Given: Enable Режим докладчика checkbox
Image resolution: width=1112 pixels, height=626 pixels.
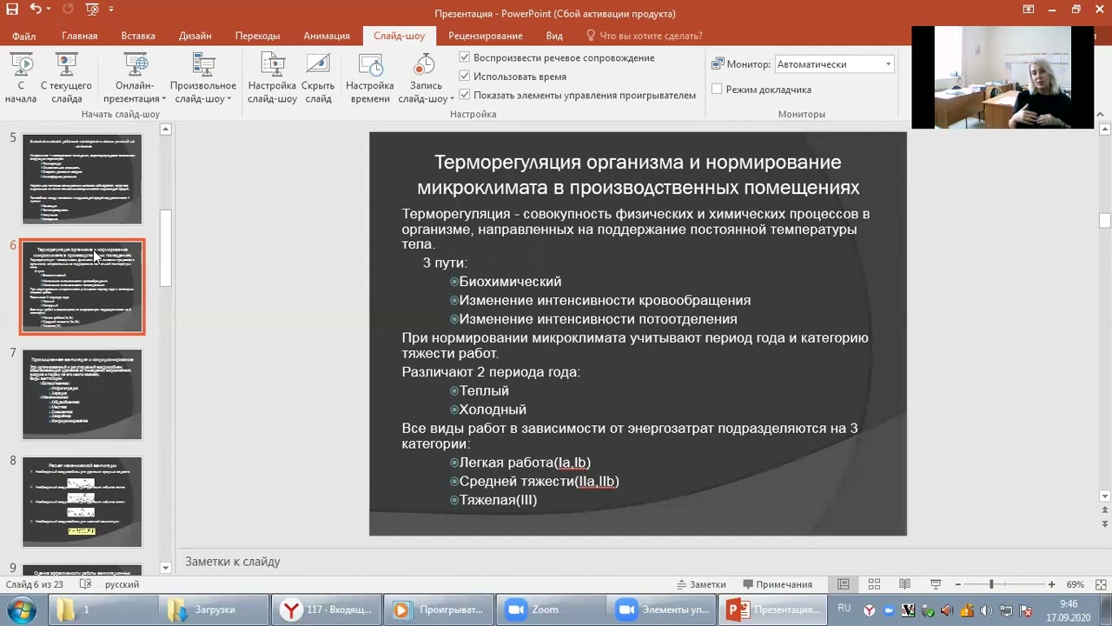Looking at the screenshot, I should pyautogui.click(x=717, y=90).
